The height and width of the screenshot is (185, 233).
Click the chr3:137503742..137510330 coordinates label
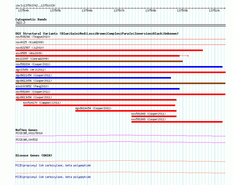(x=35, y=6)
